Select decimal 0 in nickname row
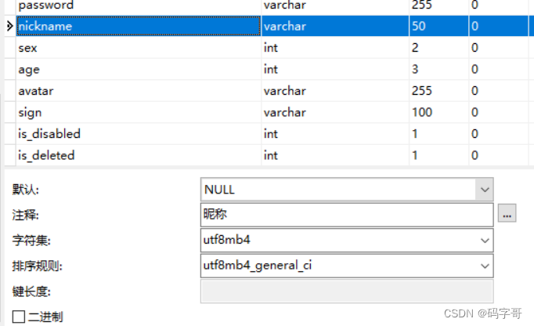 tap(498, 26)
